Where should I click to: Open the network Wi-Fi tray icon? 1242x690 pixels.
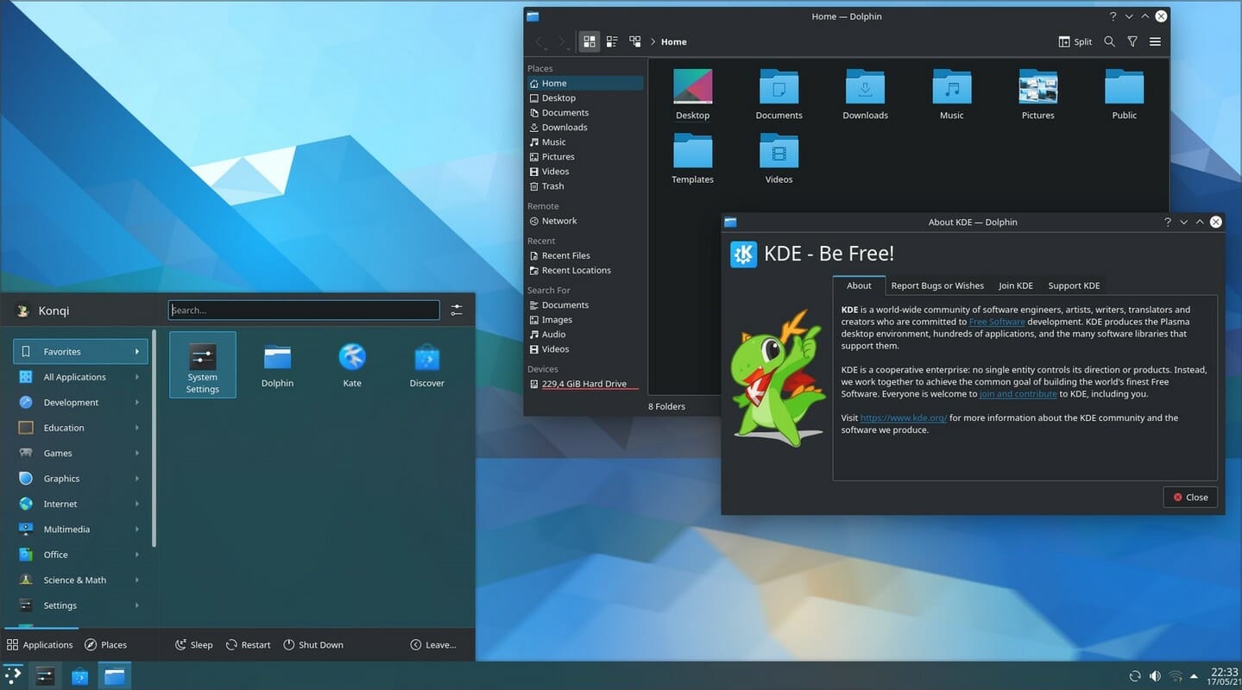pyautogui.click(x=1176, y=676)
